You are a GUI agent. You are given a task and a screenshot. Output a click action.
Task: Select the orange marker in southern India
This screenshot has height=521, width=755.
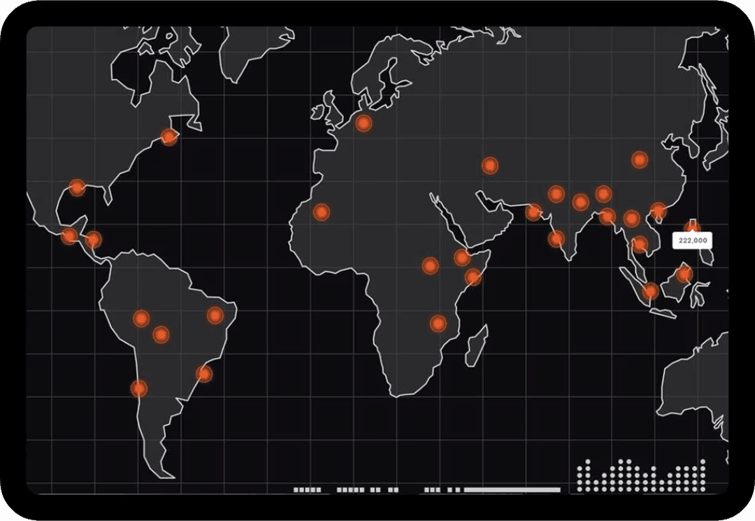coord(556,239)
